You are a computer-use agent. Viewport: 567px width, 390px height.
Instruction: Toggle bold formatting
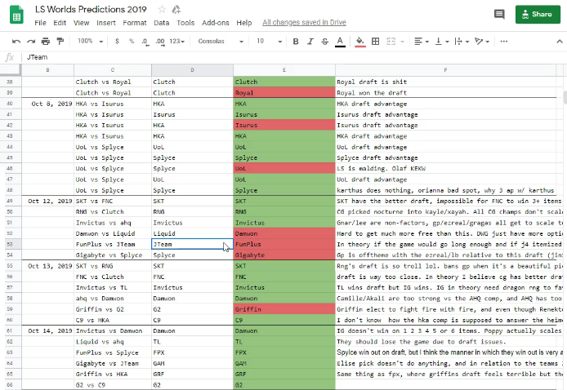pos(296,42)
